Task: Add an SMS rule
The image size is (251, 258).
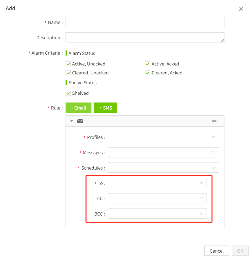Action: 106,108
